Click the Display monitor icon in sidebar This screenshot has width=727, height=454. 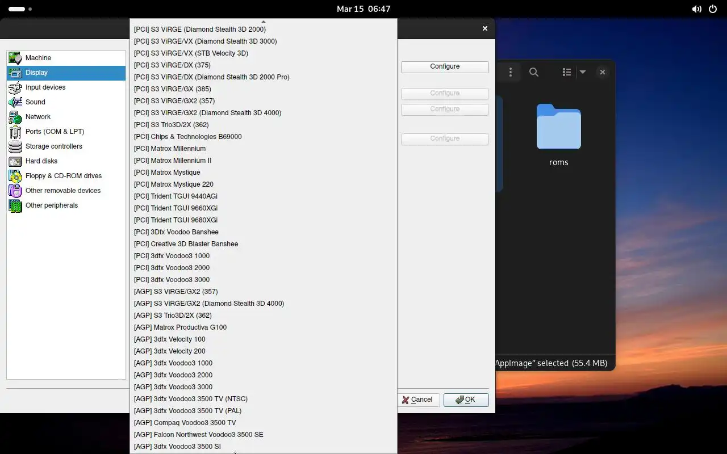pyautogui.click(x=15, y=73)
